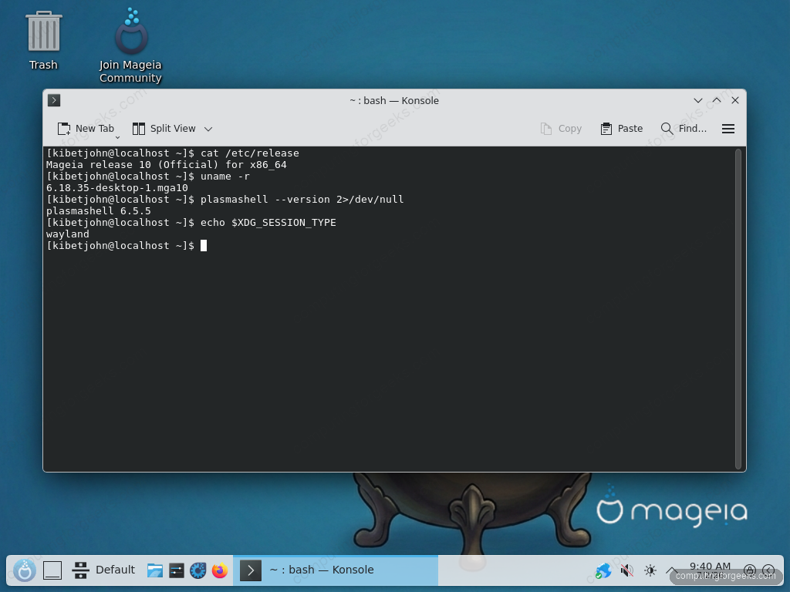Select the Konsole task in the taskbar

(x=336, y=570)
